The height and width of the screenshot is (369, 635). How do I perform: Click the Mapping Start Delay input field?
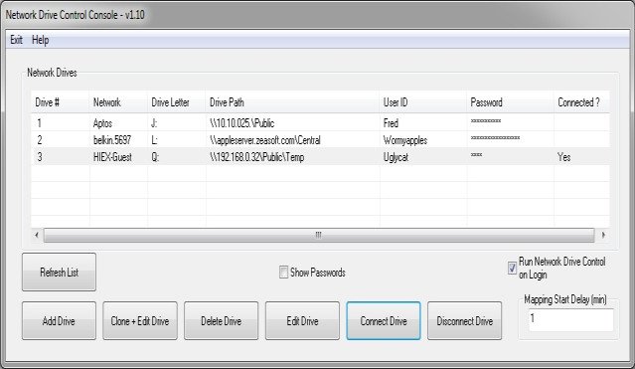click(x=571, y=320)
